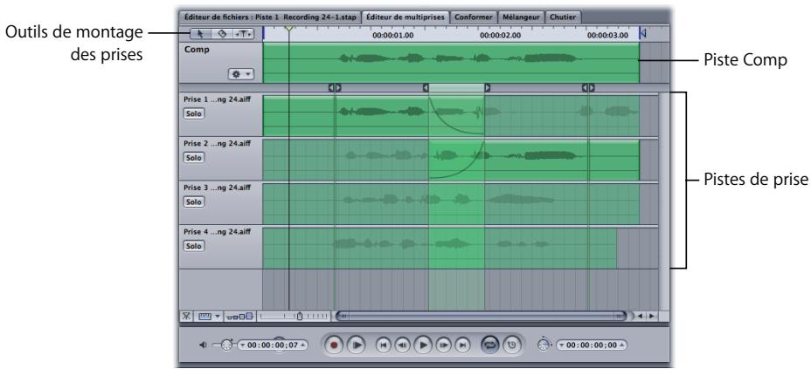Click the blue end-of-project marker on ruler
Image resolution: width=811 pixels, height=369 pixels.
tap(642, 33)
